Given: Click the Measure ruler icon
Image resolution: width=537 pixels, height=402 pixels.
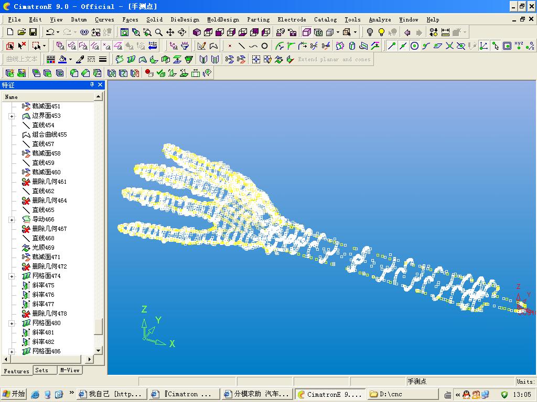Looking at the screenshot, I should [x=445, y=32].
